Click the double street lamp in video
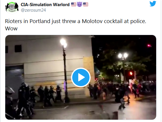This screenshot has height=122, width=162. click(123, 56)
